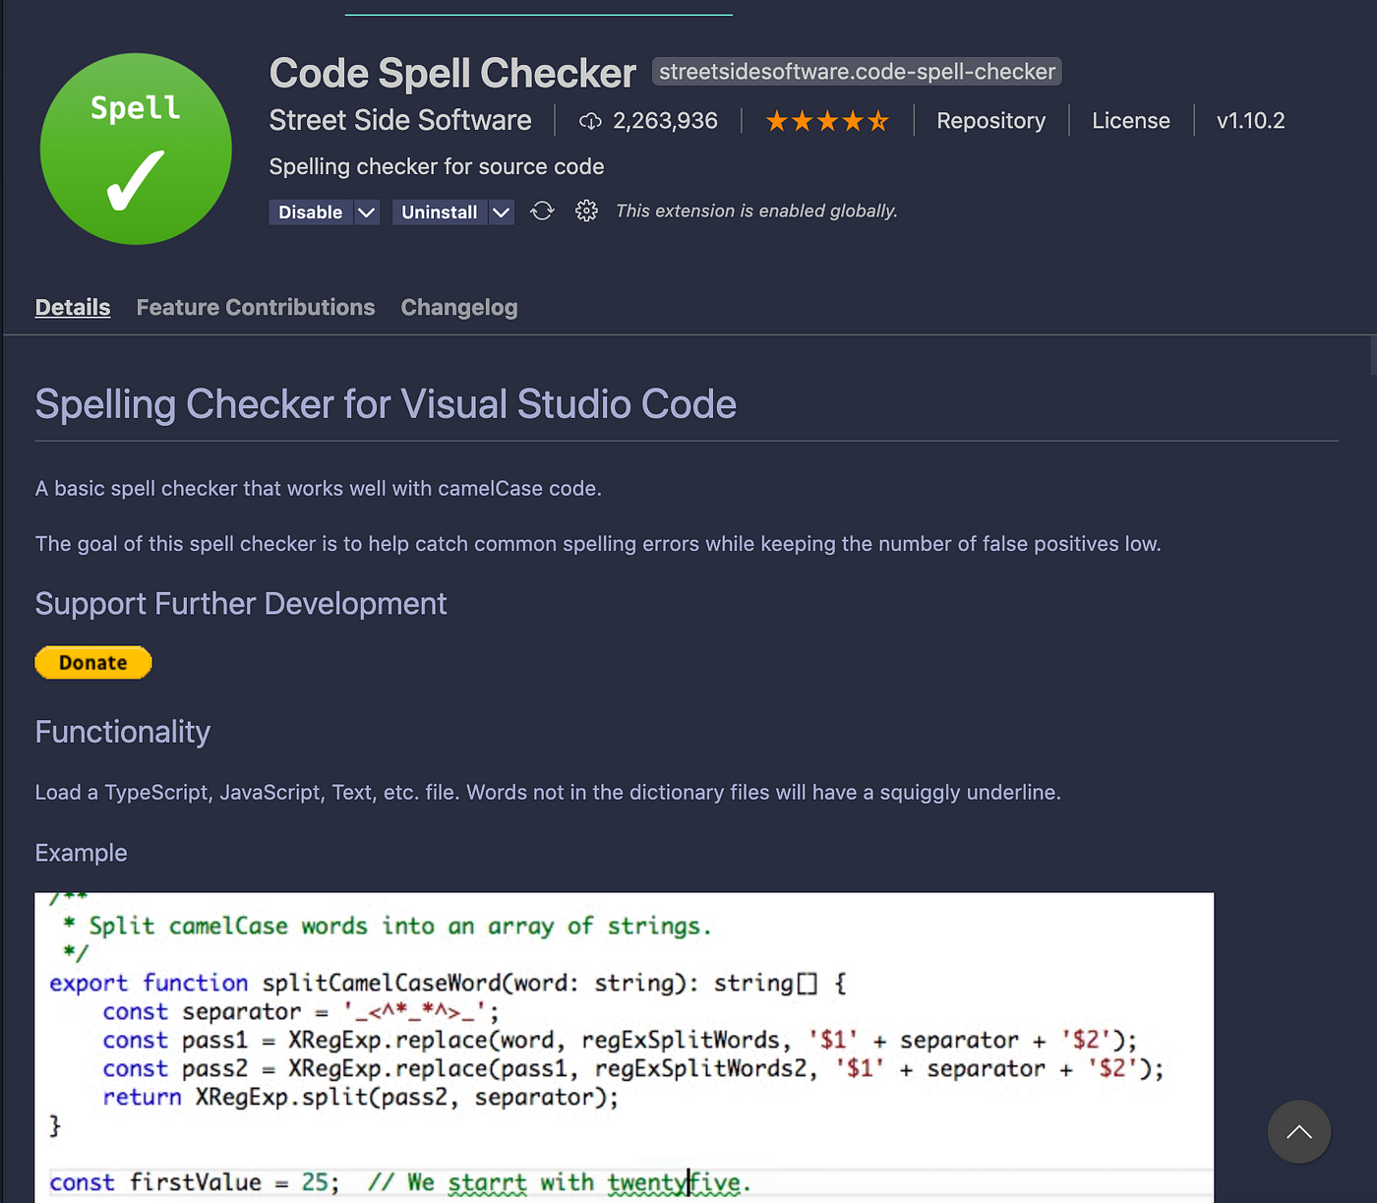Click the Spelling Checker for Visual Studio Code heading
The width and height of the screenshot is (1377, 1203).
[x=386, y=404]
